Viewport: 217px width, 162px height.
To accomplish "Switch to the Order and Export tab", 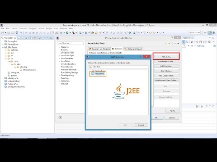I will tap(133, 49).
